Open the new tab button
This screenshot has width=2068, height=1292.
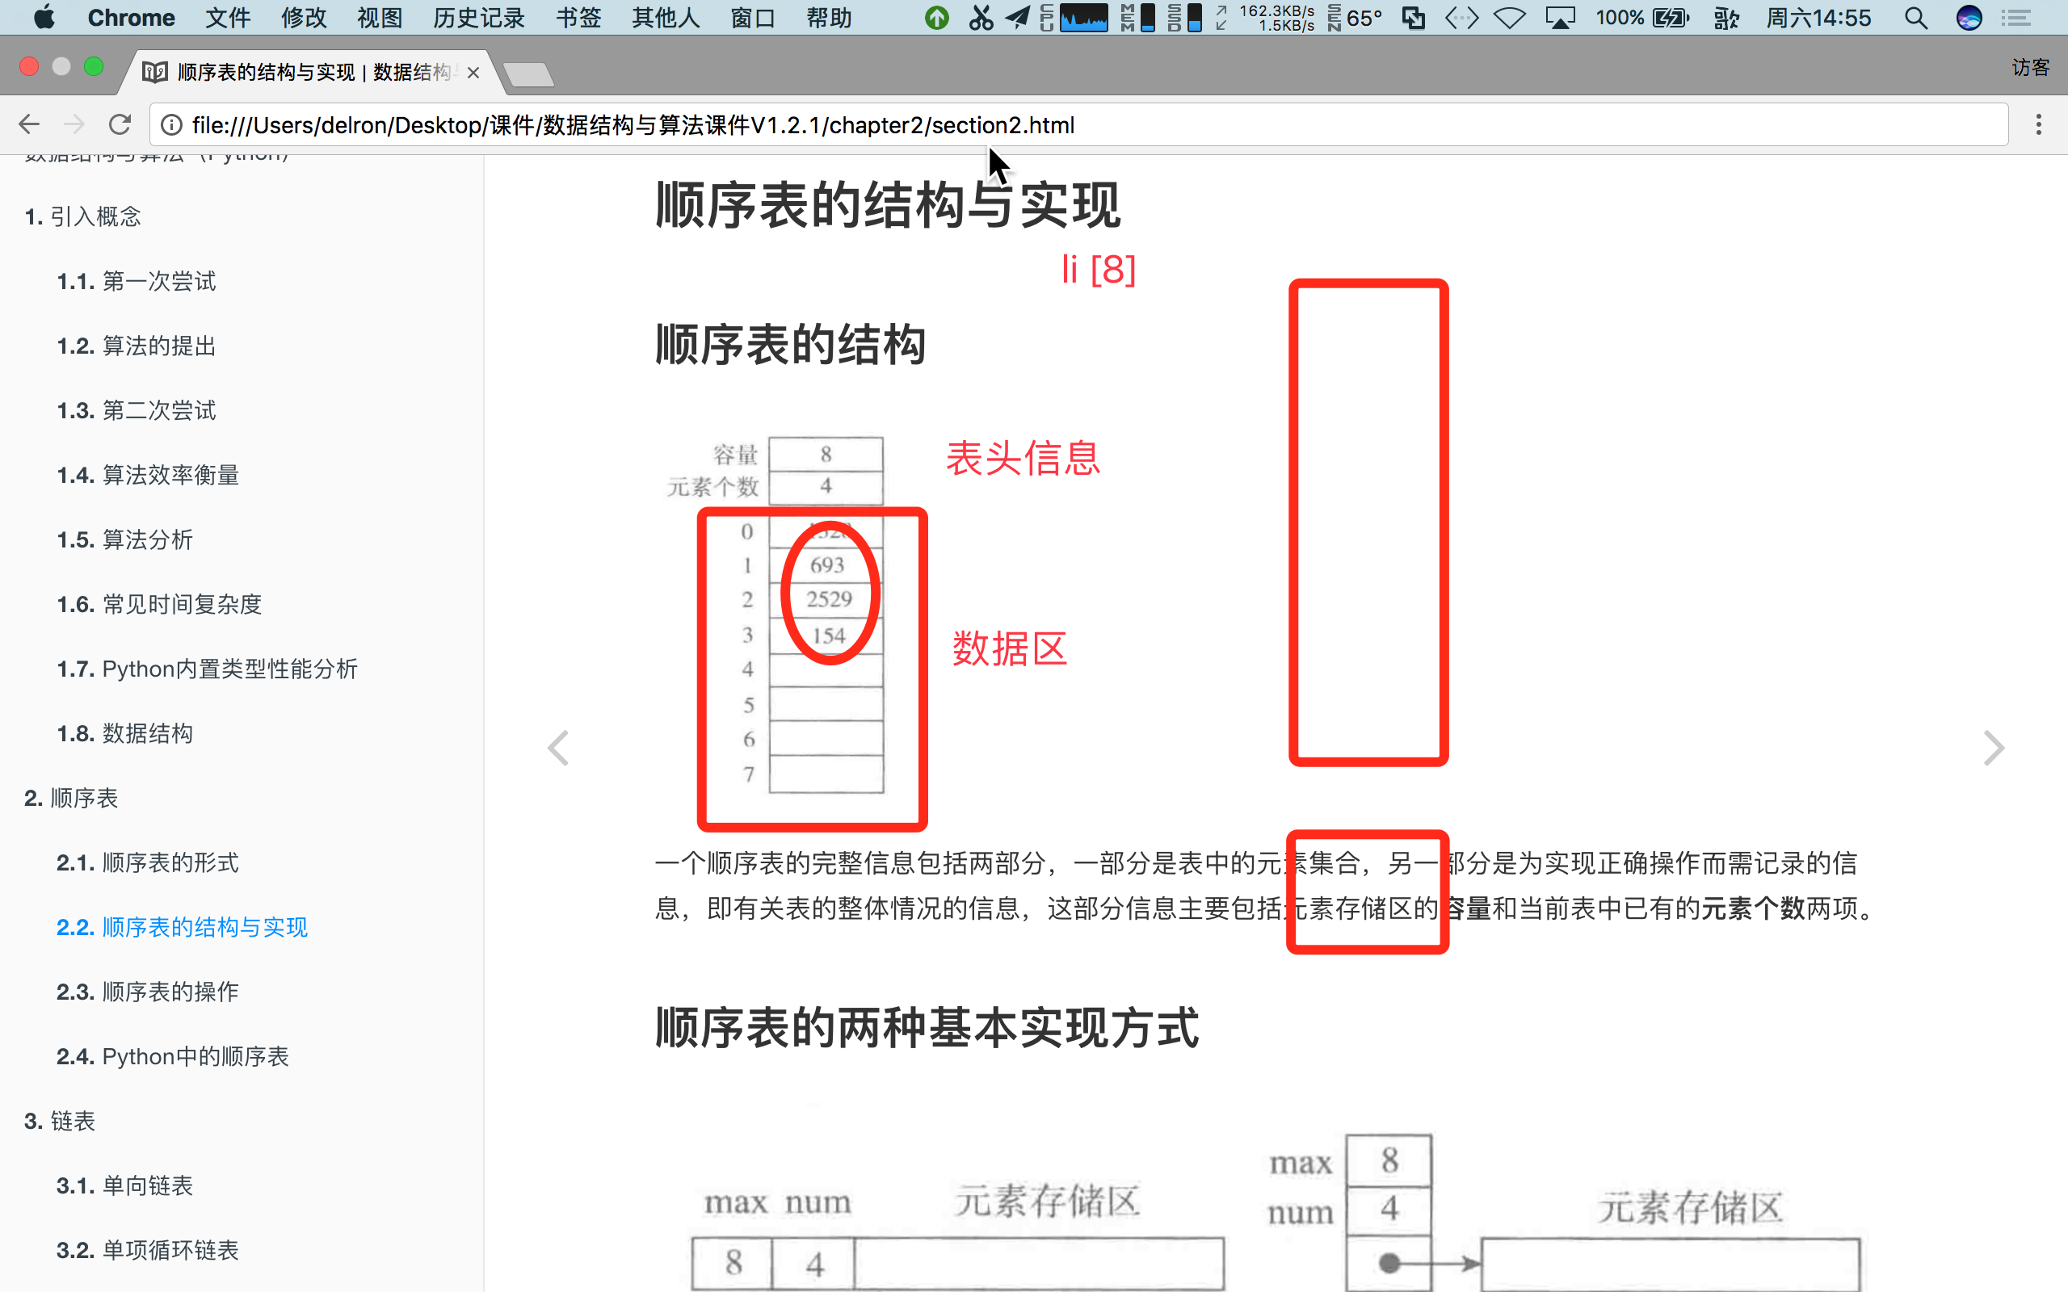pyautogui.click(x=529, y=75)
